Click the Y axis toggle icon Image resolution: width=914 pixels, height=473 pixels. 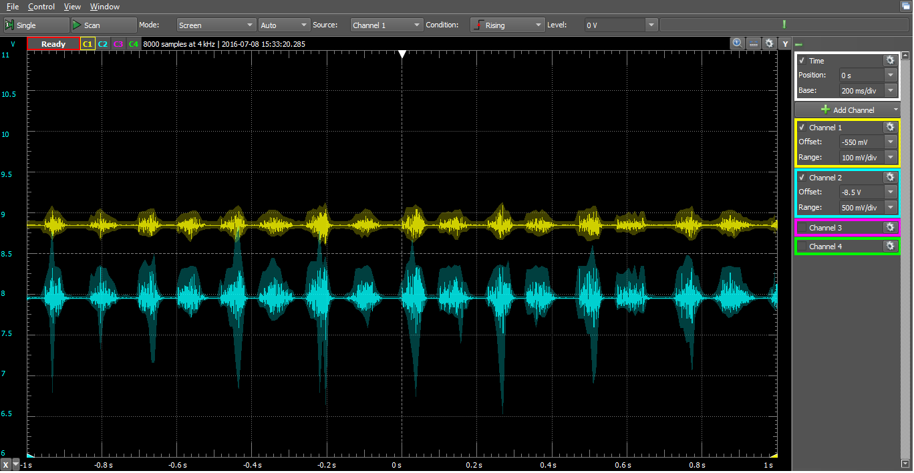pos(785,43)
